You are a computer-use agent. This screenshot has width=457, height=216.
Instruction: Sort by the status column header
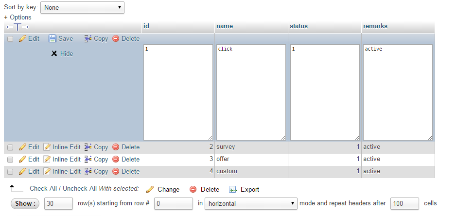click(x=299, y=26)
